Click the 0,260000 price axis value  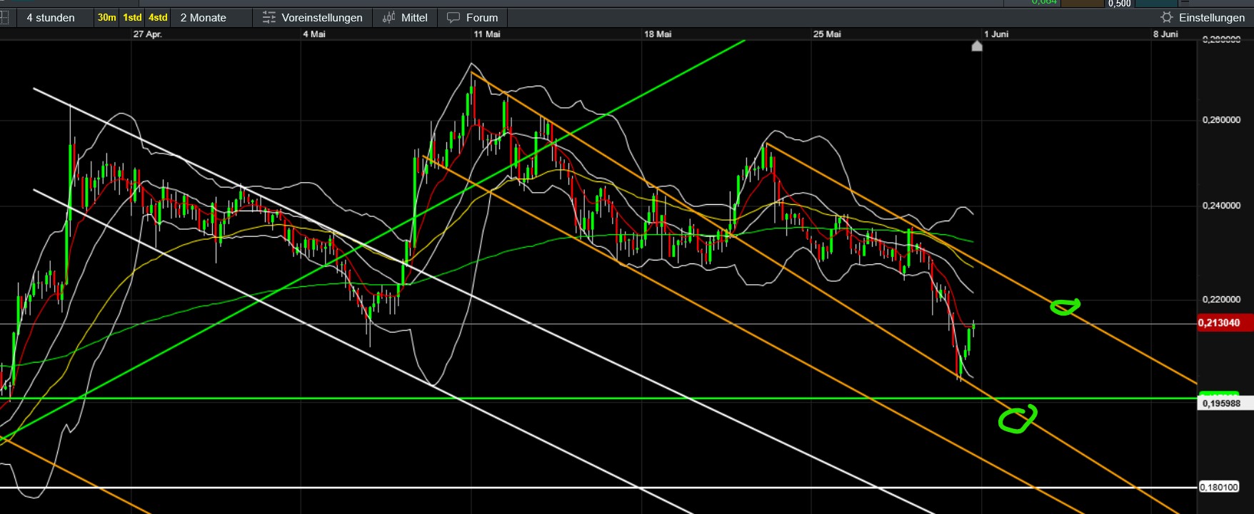(1221, 120)
